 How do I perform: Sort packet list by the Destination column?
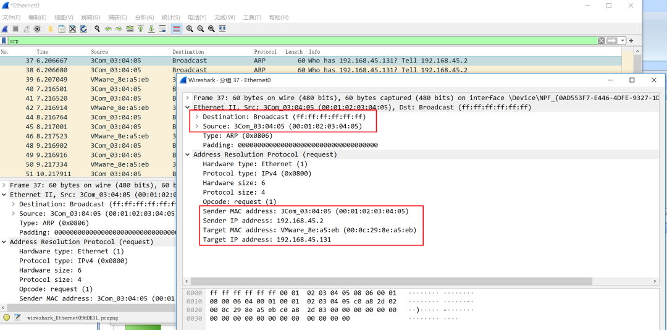coord(212,51)
